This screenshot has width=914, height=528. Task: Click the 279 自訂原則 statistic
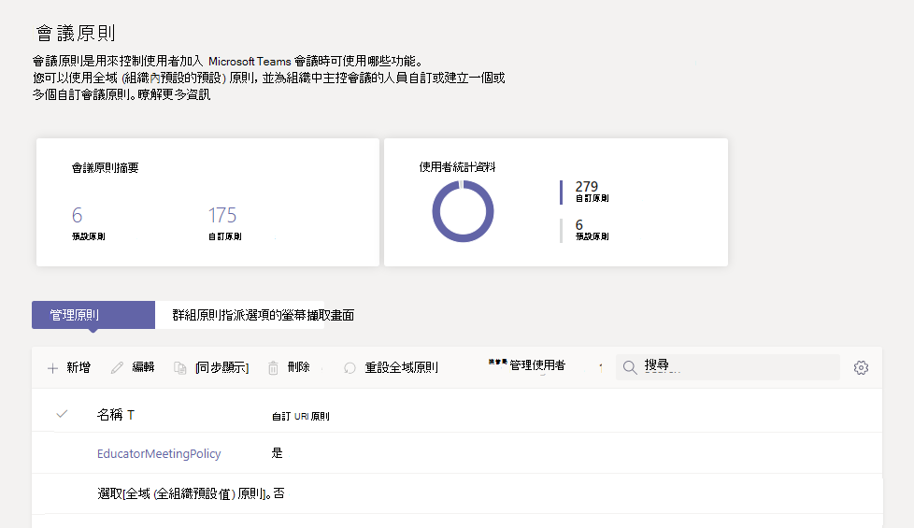click(x=592, y=192)
